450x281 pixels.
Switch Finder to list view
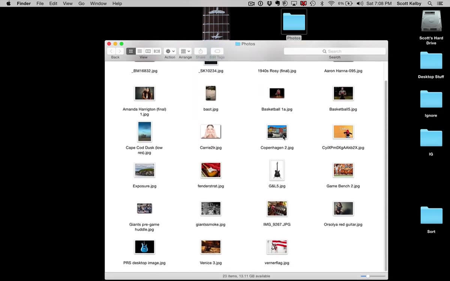[x=139, y=51]
